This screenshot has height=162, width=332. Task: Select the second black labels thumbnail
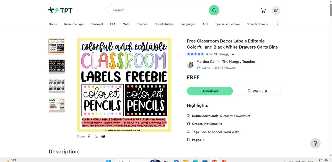pyautogui.click(x=57, y=66)
